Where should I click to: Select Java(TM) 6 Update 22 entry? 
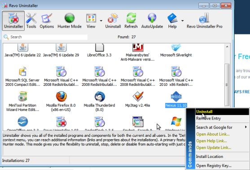pyautogui.click(x=22, y=50)
